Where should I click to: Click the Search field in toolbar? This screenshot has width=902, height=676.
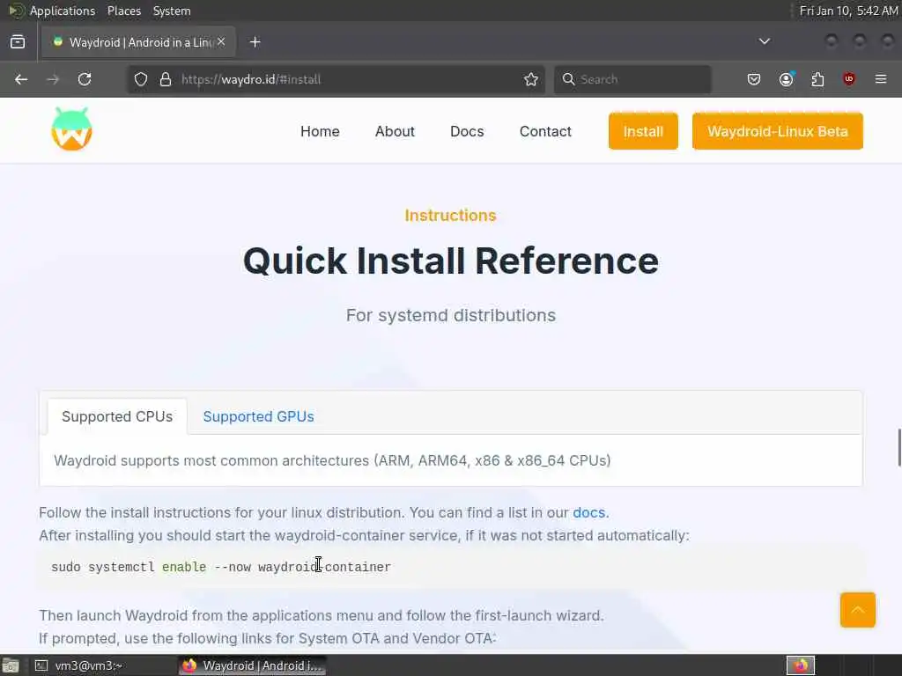632,79
